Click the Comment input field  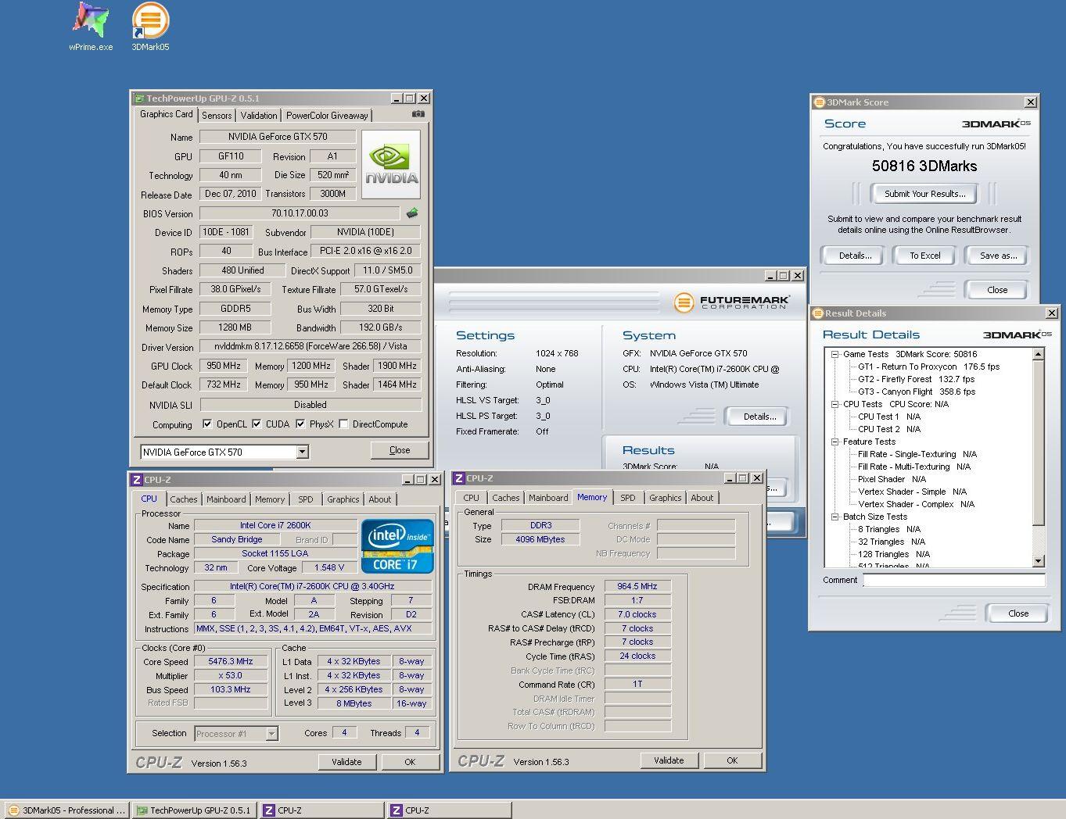point(954,580)
